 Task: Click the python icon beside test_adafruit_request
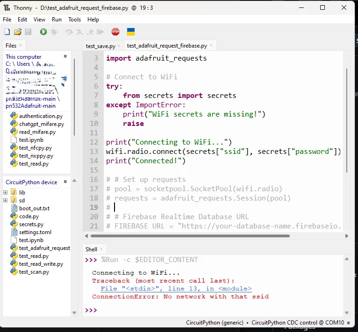pos(14,248)
